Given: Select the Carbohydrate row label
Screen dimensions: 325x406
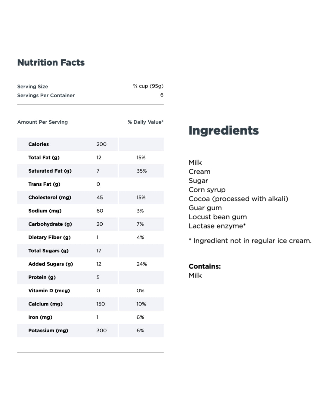Looking at the screenshot, I should [x=50, y=224].
